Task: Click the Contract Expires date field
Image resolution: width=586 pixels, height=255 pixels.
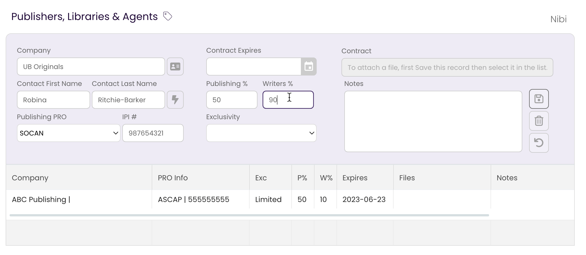Action: (x=254, y=66)
